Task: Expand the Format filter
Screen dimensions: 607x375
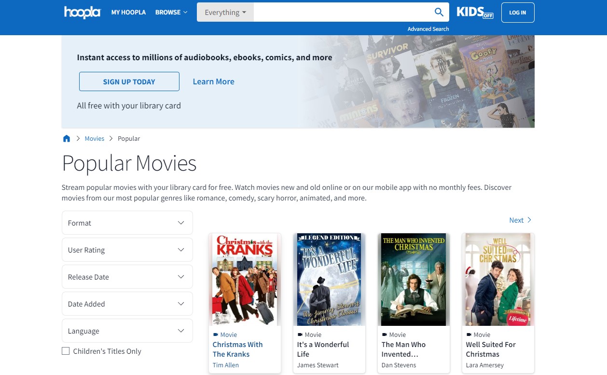Action: tap(127, 223)
